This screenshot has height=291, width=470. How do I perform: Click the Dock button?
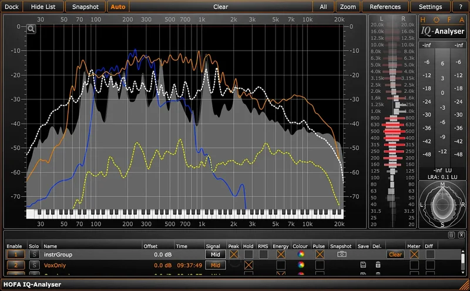pos(11,6)
